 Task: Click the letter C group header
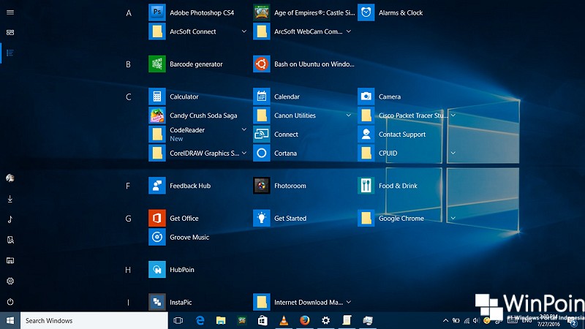pyautogui.click(x=129, y=97)
